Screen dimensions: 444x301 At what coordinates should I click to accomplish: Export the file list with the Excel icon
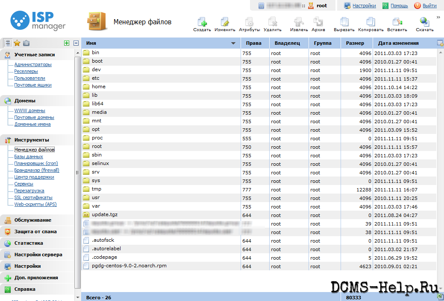coord(440,297)
